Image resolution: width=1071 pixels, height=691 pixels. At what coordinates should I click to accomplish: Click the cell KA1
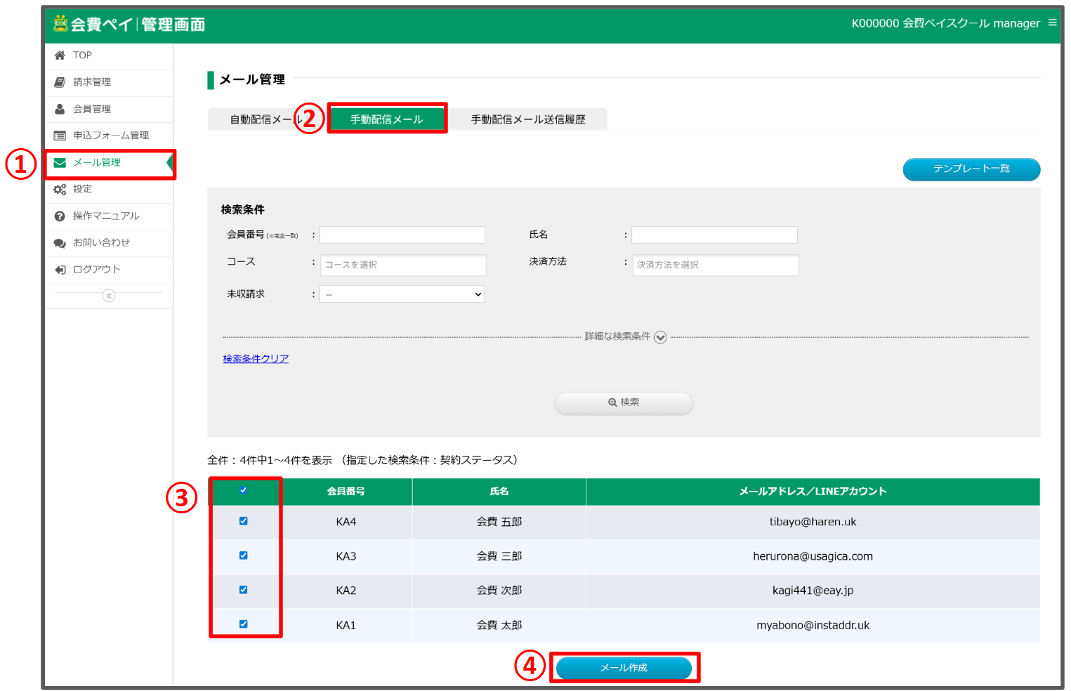(346, 625)
